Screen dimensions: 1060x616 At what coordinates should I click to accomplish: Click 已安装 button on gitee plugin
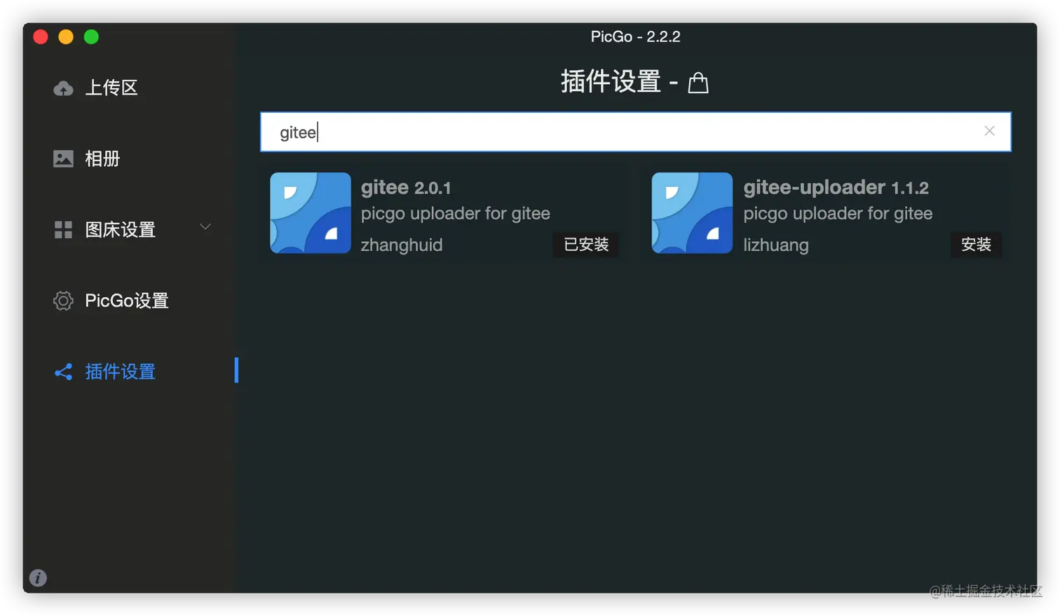[x=586, y=245]
